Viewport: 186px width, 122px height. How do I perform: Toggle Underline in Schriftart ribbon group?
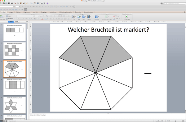click(24, 19)
